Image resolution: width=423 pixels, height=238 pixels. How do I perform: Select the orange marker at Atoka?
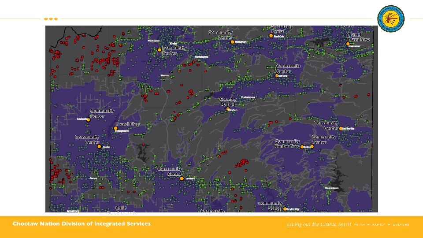(99, 146)
